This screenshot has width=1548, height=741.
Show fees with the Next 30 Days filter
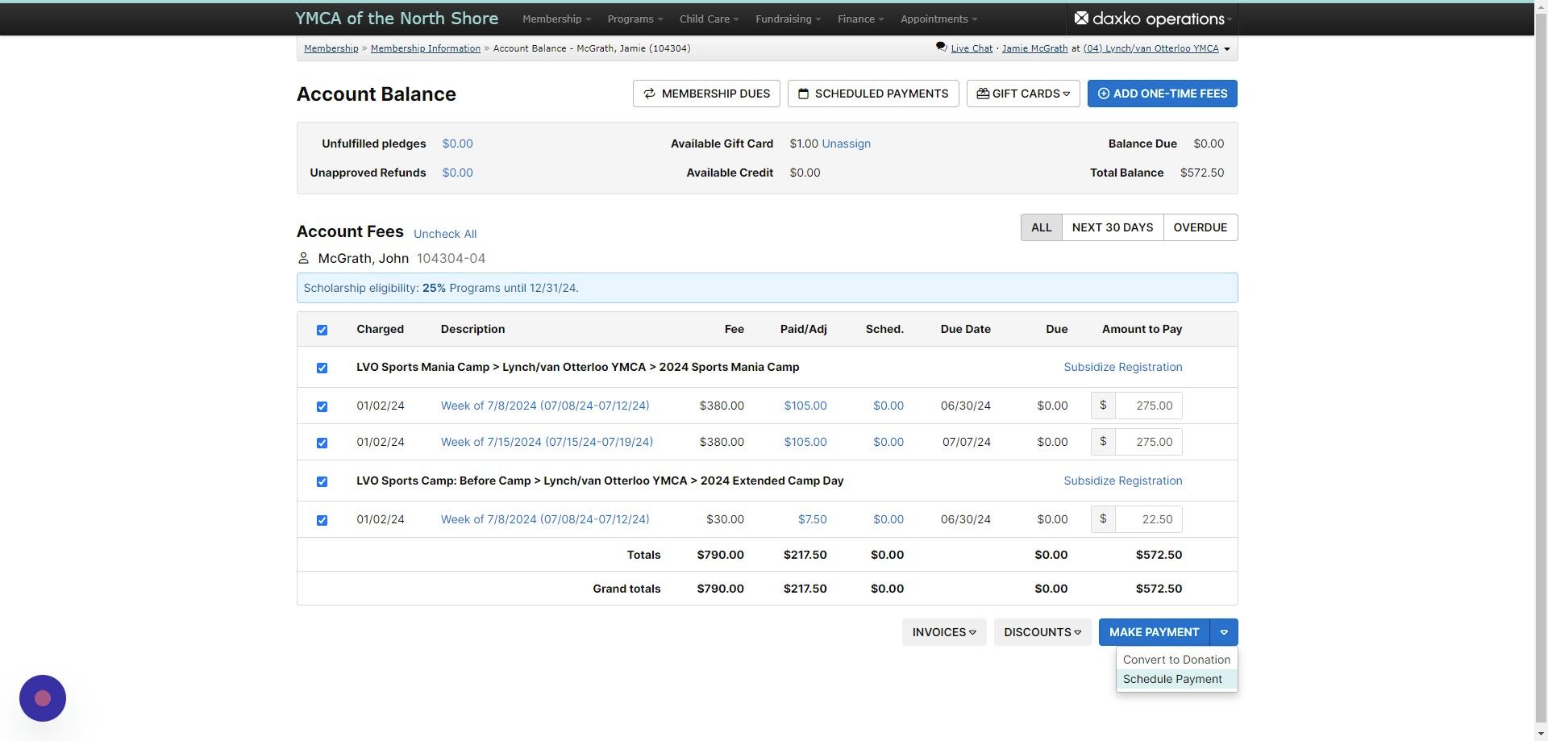1113,227
